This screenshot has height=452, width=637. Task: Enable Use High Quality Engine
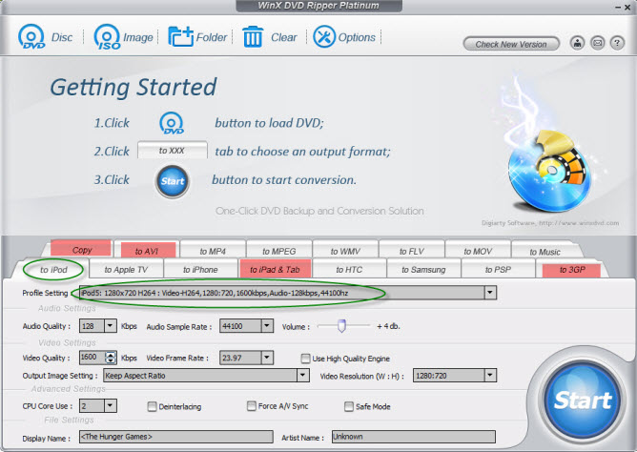point(305,359)
